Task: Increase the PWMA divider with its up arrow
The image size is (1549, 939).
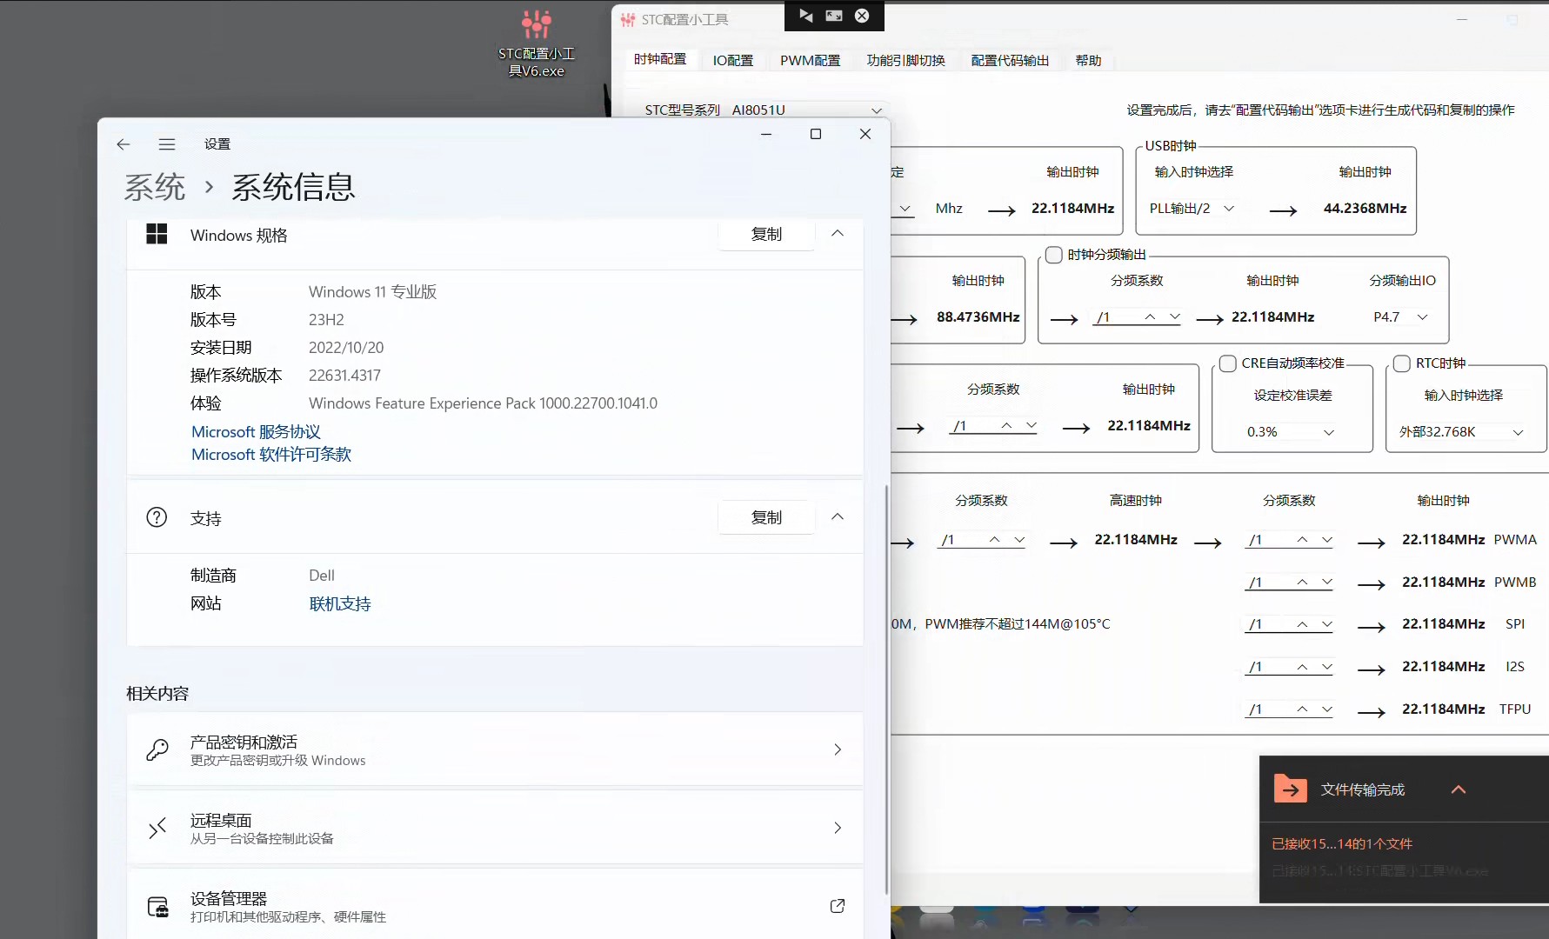Action: pos(1302,540)
